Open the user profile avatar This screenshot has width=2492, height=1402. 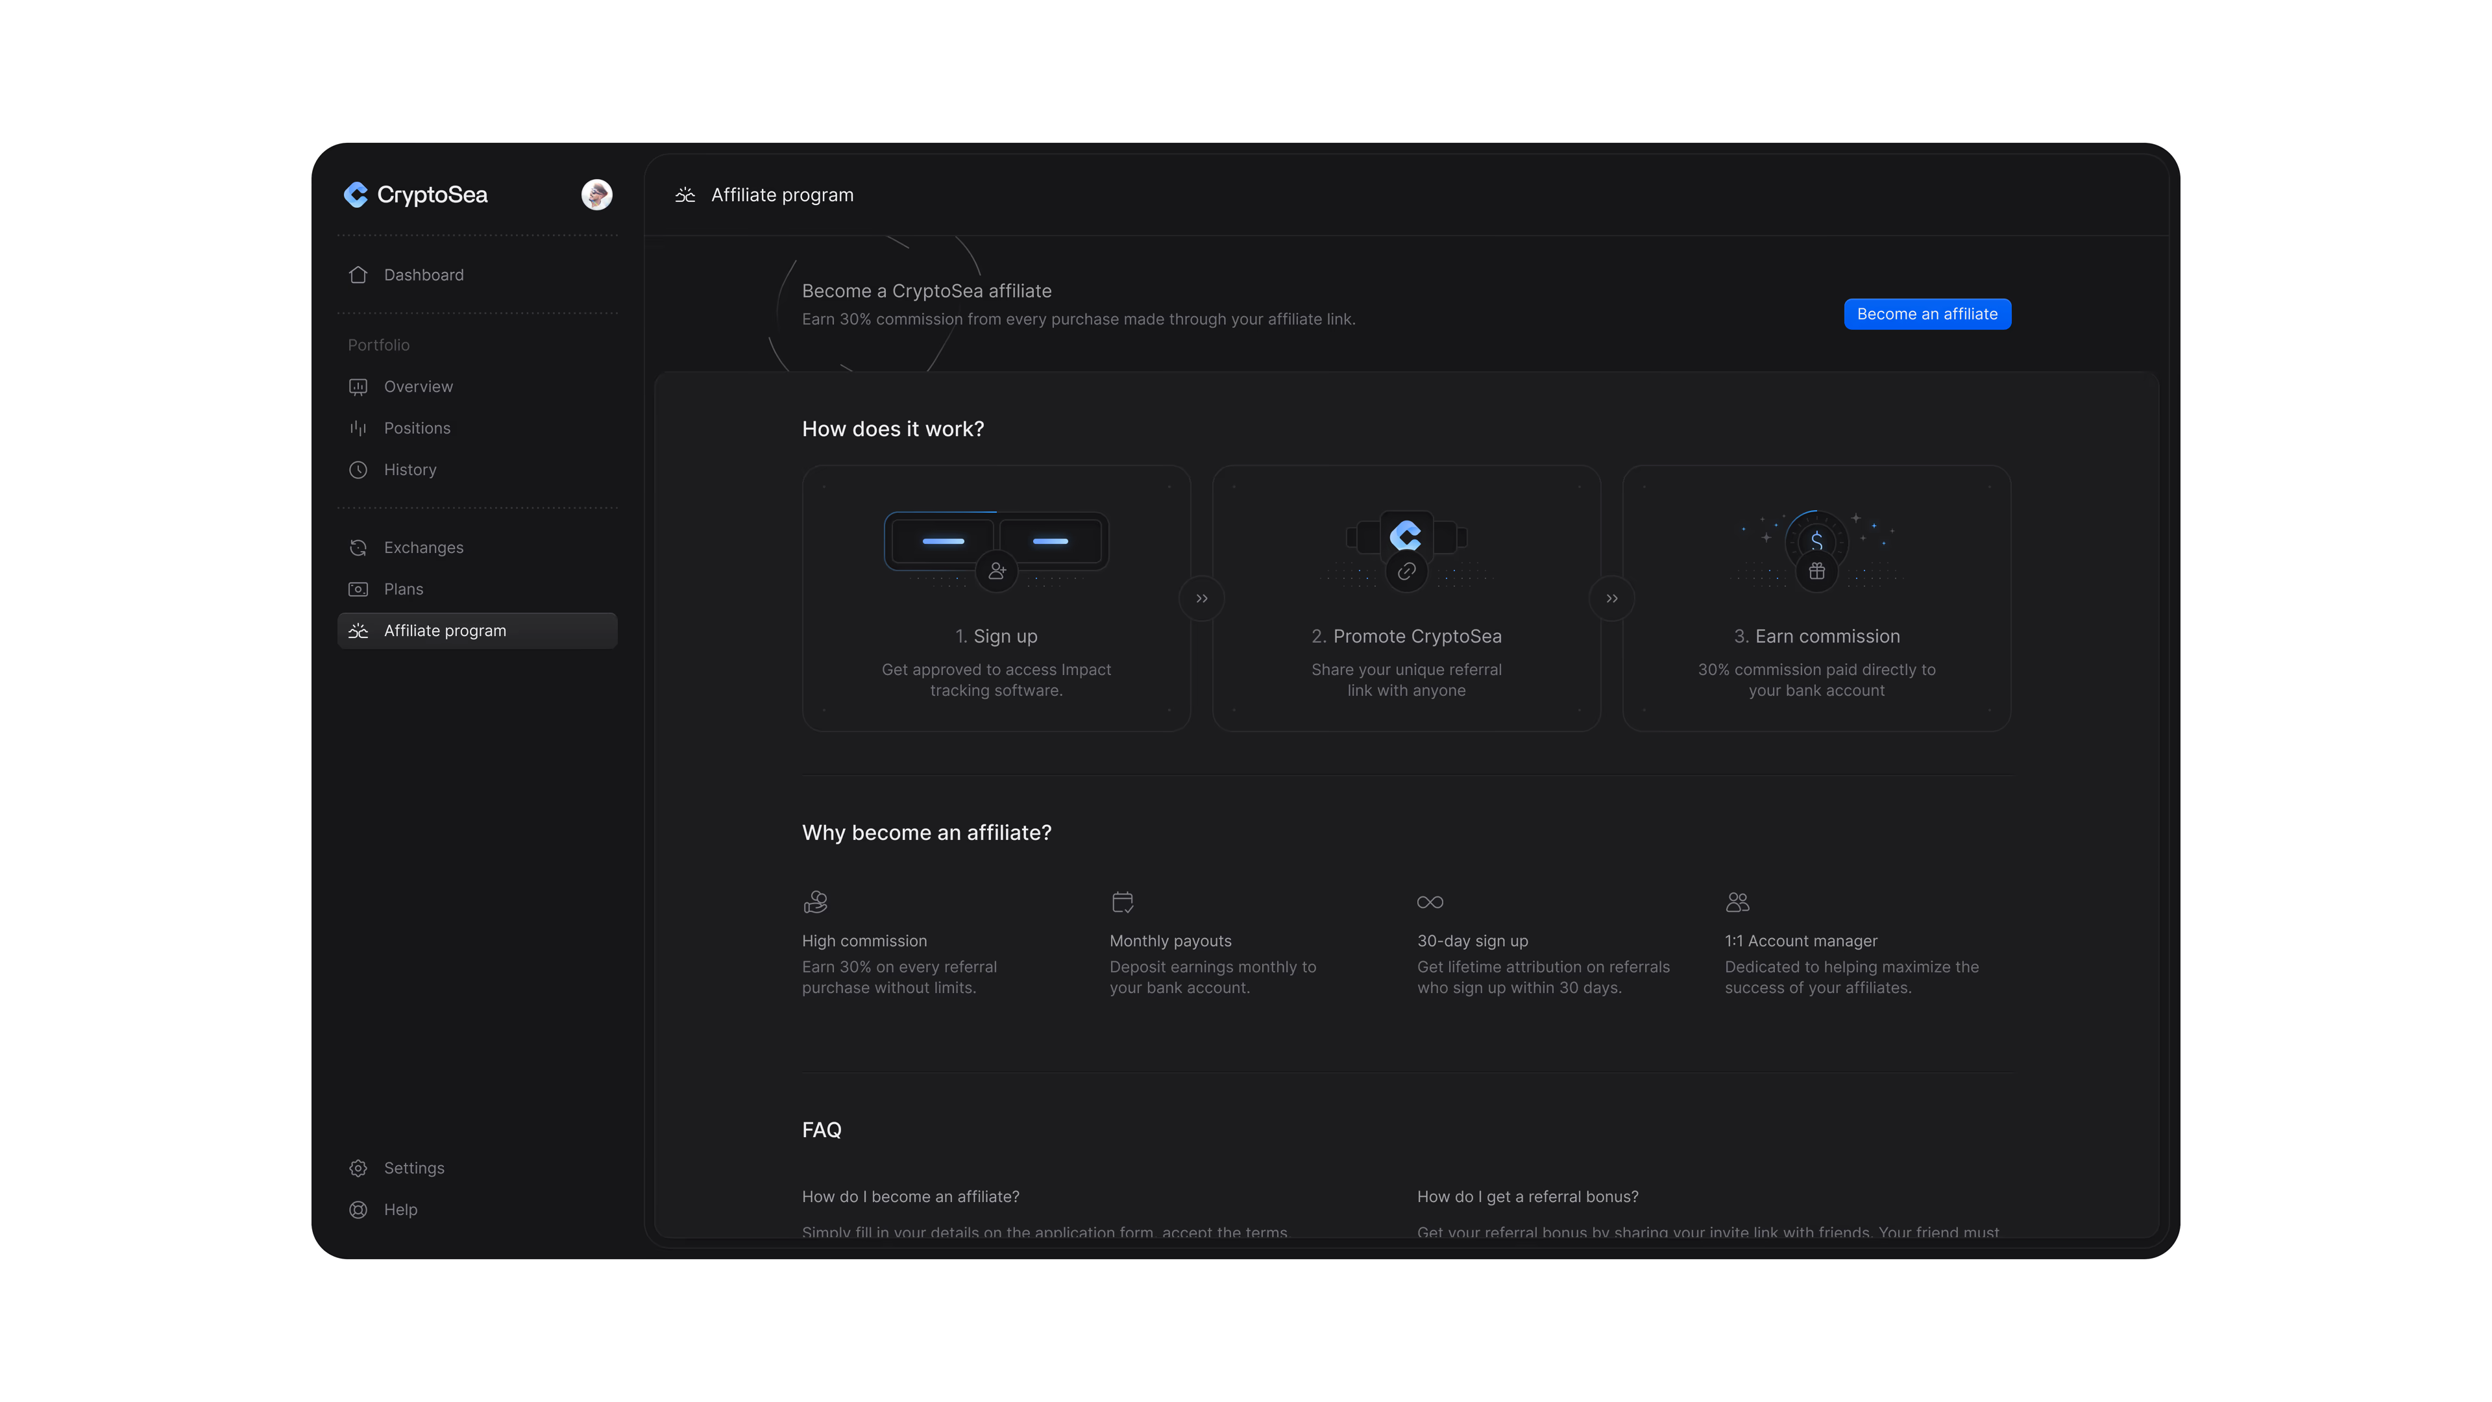[596, 195]
